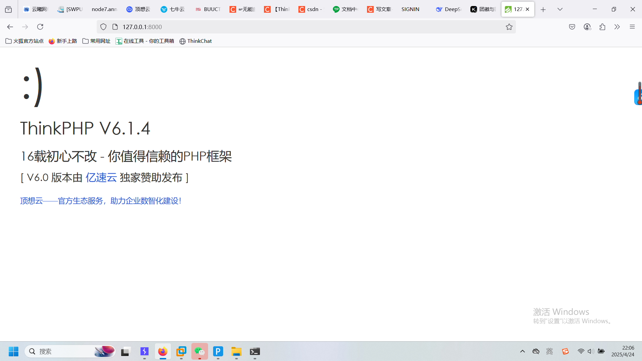This screenshot has height=361, width=642.
Task: Switch to the csdn - tab
Action: [311, 9]
